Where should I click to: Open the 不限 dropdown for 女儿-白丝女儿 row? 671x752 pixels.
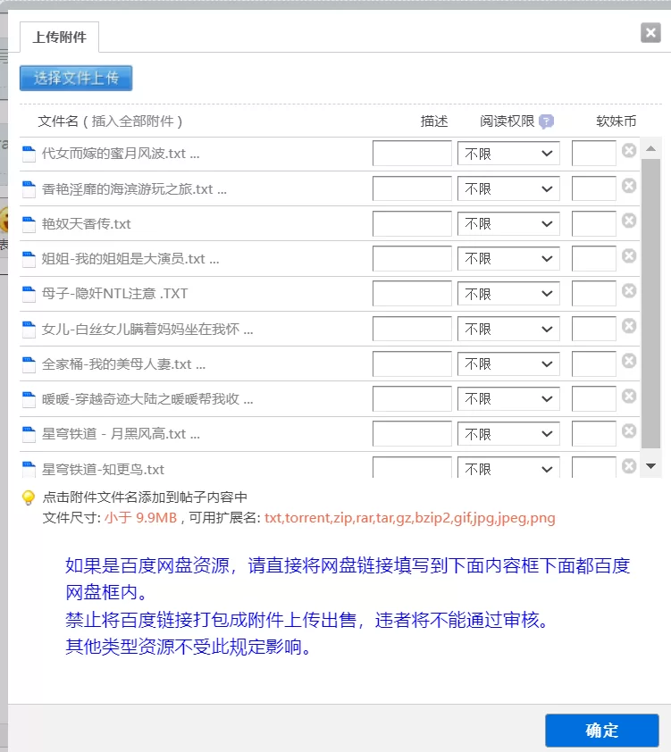[507, 328]
